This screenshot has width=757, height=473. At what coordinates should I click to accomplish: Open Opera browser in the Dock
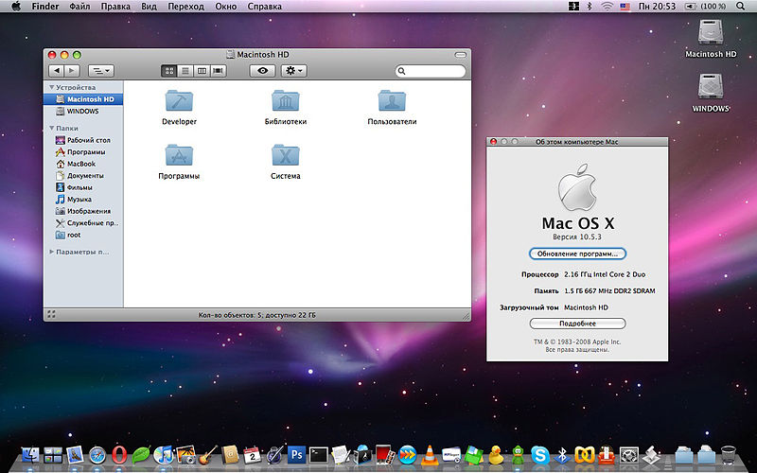click(120, 455)
